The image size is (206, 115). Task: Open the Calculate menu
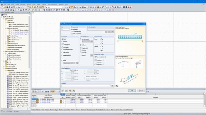pyautogui.click(x=23, y=4)
